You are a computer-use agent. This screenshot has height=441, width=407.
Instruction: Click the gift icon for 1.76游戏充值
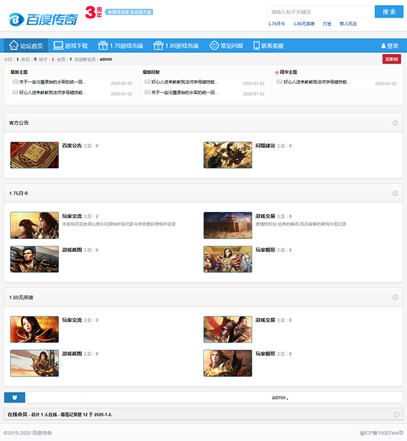tap(103, 45)
